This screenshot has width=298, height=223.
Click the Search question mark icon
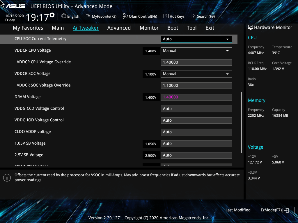click(x=193, y=16)
